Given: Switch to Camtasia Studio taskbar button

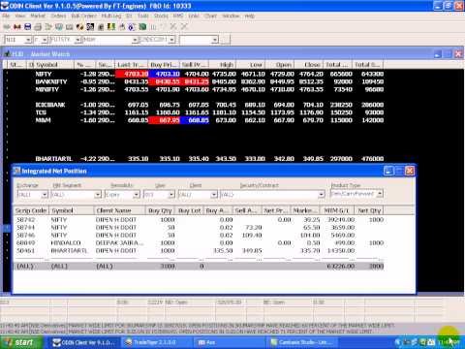Looking at the screenshot, I should coord(302,342).
